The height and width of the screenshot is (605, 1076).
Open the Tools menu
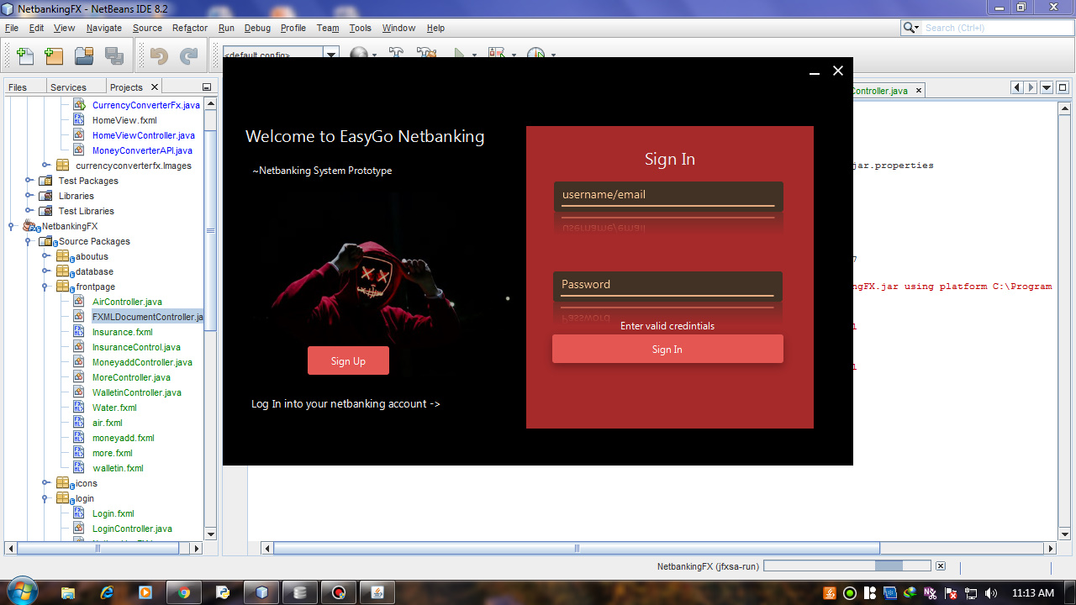pyautogui.click(x=360, y=28)
